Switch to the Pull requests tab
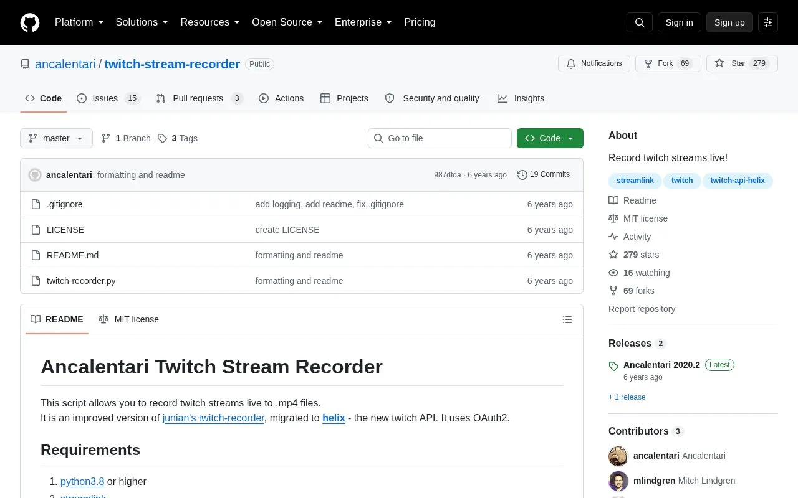Image resolution: width=798 pixels, height=498 pixels. coord(199,98)
